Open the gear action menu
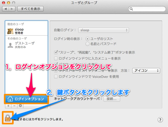168x127 pixels. (x=20, y=106)
